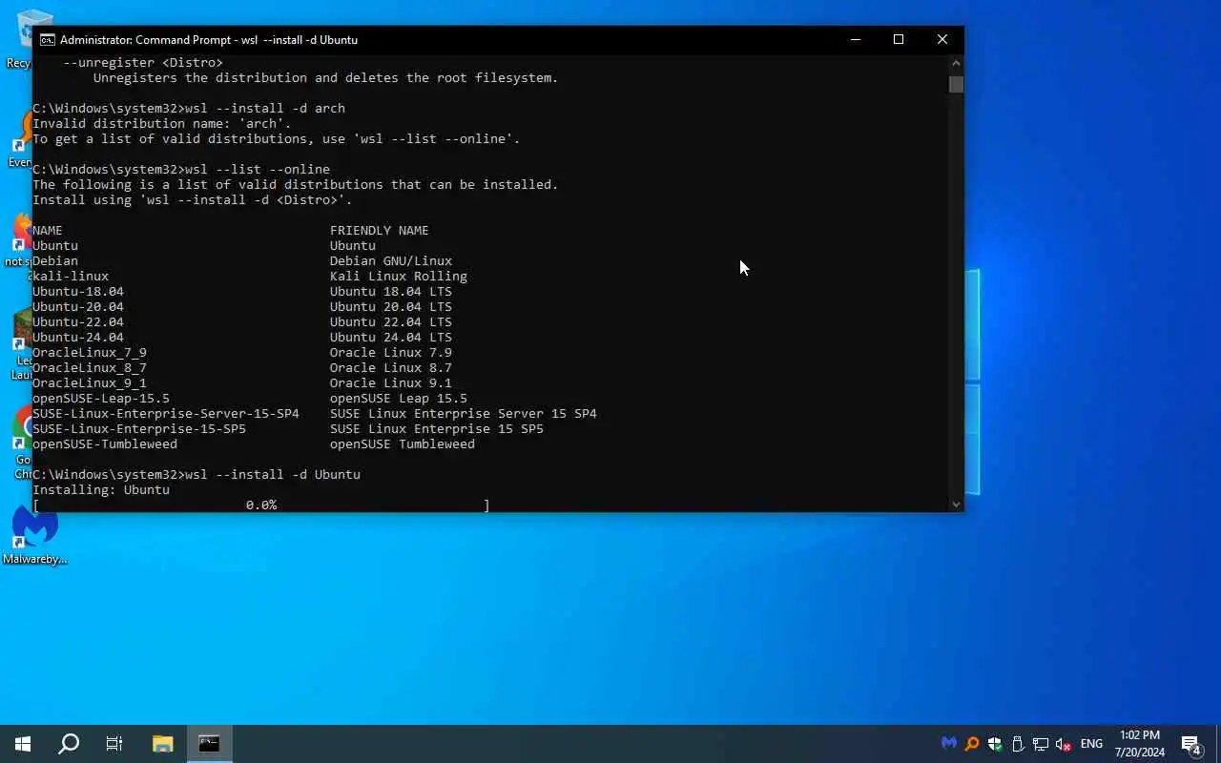Click the 'kali-linux' distribution name
1221x763 pixels.
(71, 276)
